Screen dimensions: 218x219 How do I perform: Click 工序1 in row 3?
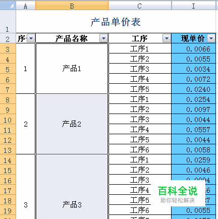click(140, 48)
